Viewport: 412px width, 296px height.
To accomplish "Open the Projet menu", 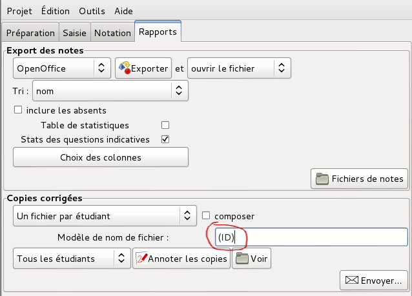I will pyautogui.click(x=19, y=11).
